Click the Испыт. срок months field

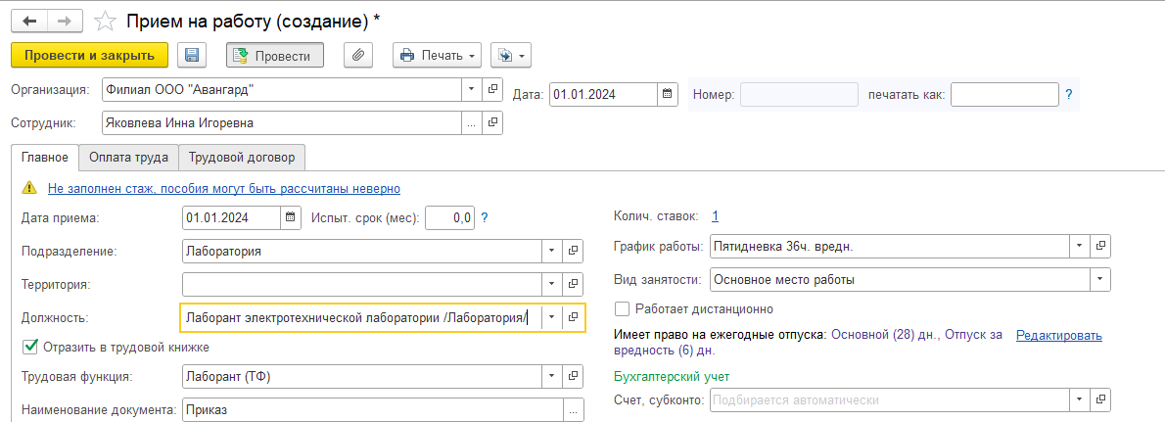click(449, 217)
